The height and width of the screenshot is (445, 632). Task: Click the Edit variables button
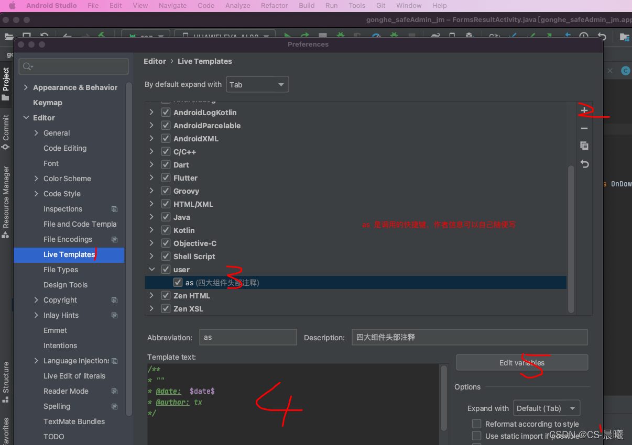[x=522, y=362]
